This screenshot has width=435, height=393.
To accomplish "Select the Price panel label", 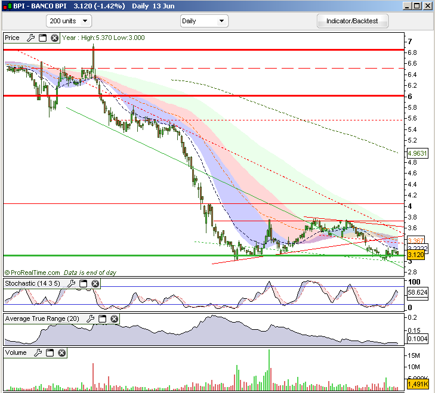I will click(x=12, y=38).
